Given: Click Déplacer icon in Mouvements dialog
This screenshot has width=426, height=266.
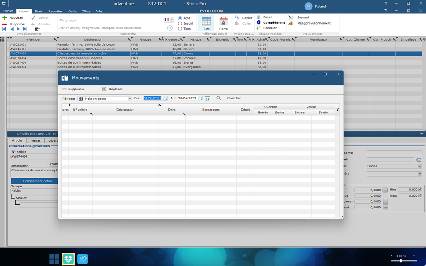Looking at the screenshot, I should pos(104,89).
